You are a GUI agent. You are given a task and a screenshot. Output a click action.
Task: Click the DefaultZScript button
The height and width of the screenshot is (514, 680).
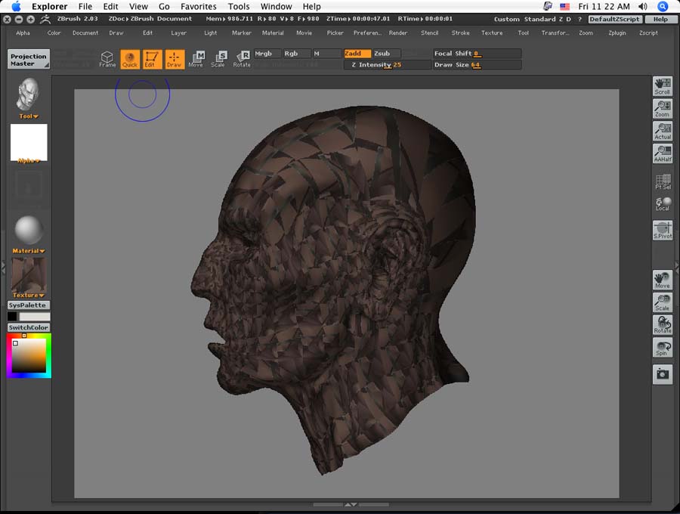614,19
